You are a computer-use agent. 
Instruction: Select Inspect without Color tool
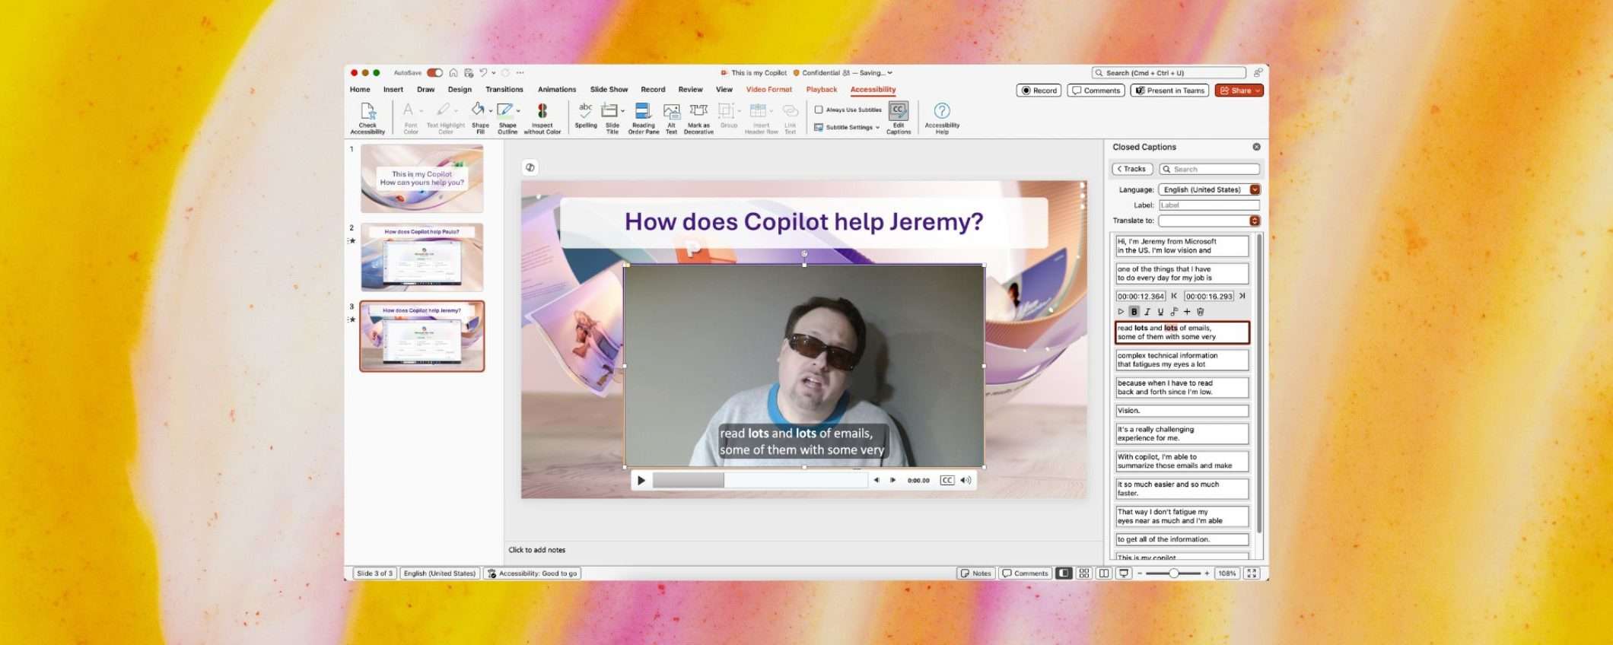(542, 113)
